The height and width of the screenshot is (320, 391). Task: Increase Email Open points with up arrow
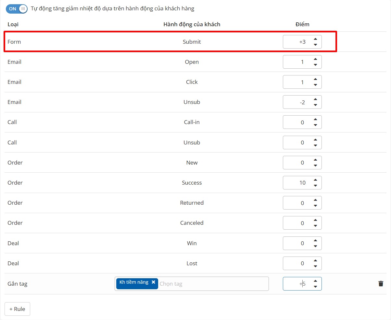315,59
